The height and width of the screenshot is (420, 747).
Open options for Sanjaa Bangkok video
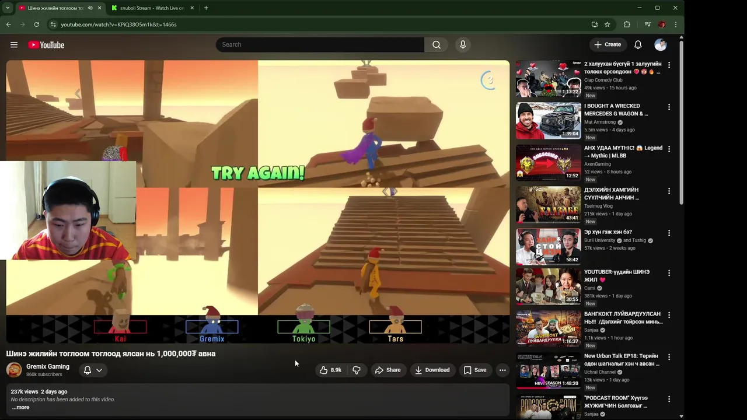pyautogui.click(x=669, y=314)
